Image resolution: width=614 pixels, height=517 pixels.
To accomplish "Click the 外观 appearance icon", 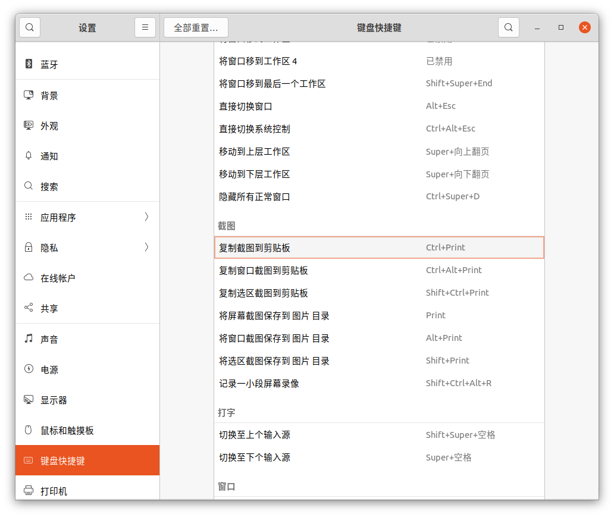I will click(29, 126).
